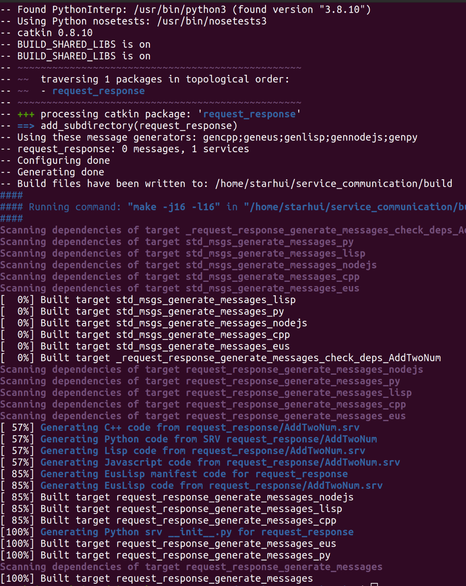The width and height of the screenshot is (466, 586).
Task: Click build path /home/starhui/service_communication/build
Action: coord(333,184)
